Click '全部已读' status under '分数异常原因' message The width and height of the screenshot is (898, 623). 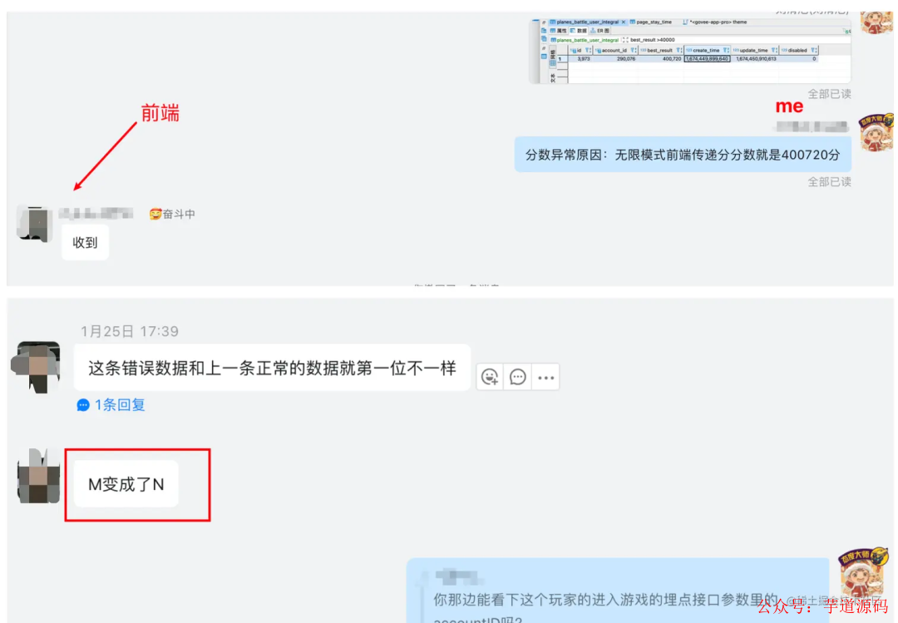coord(829,181)
